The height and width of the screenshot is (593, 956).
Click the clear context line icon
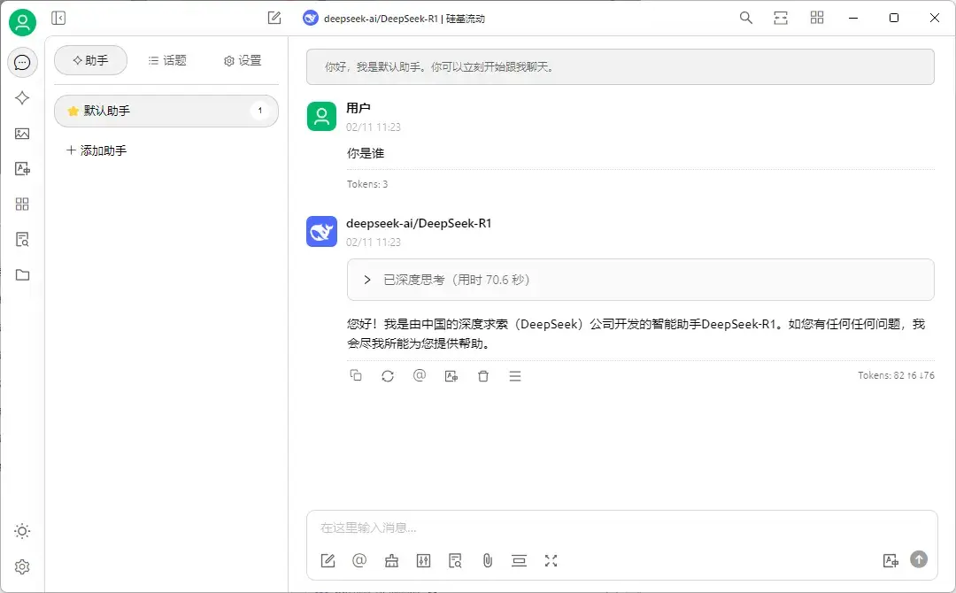click(x=519, y=561)
